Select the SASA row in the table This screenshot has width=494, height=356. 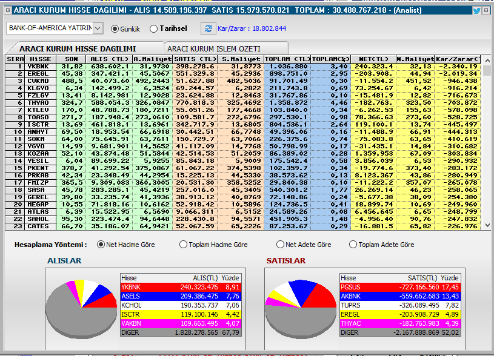point(243,190)
